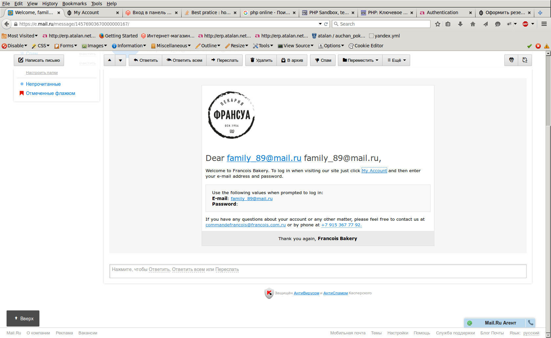Click the Mail.Ru Agent phone icon
The width and height of the screenshot is (551, 338).
[531, 323]
